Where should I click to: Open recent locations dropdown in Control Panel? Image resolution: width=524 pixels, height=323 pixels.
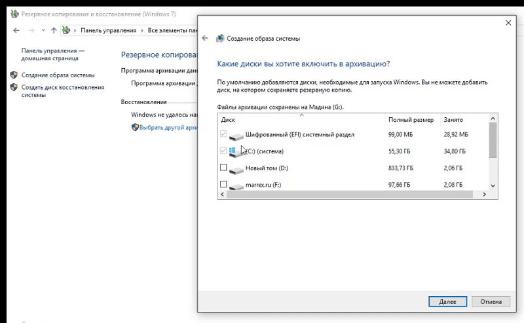(43, 30)
